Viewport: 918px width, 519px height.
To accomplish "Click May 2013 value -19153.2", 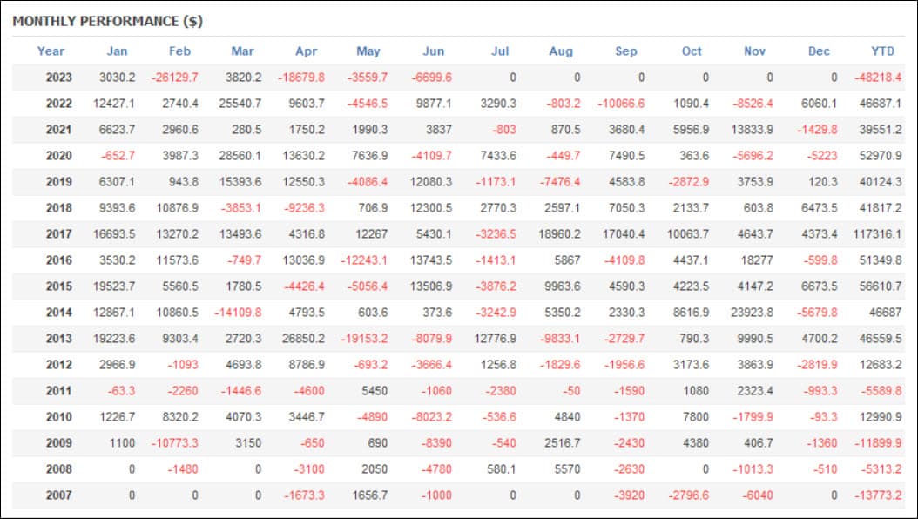I will click(364, 338).
